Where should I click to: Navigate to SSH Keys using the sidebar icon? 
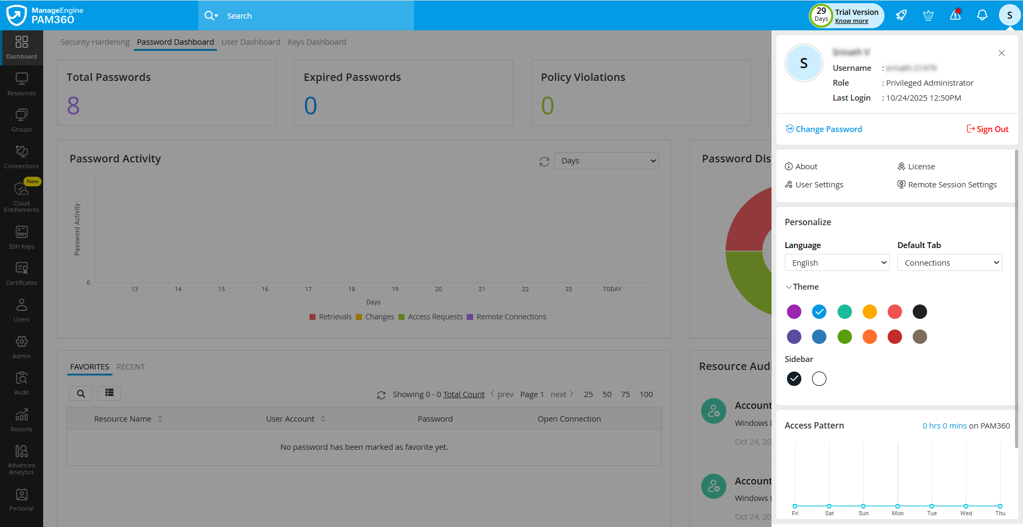21,236
